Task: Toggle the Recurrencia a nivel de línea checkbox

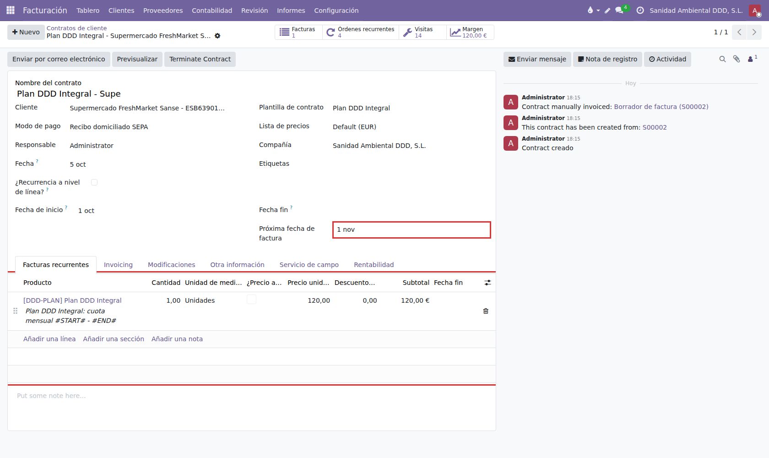Action: (x=94, y=182)
